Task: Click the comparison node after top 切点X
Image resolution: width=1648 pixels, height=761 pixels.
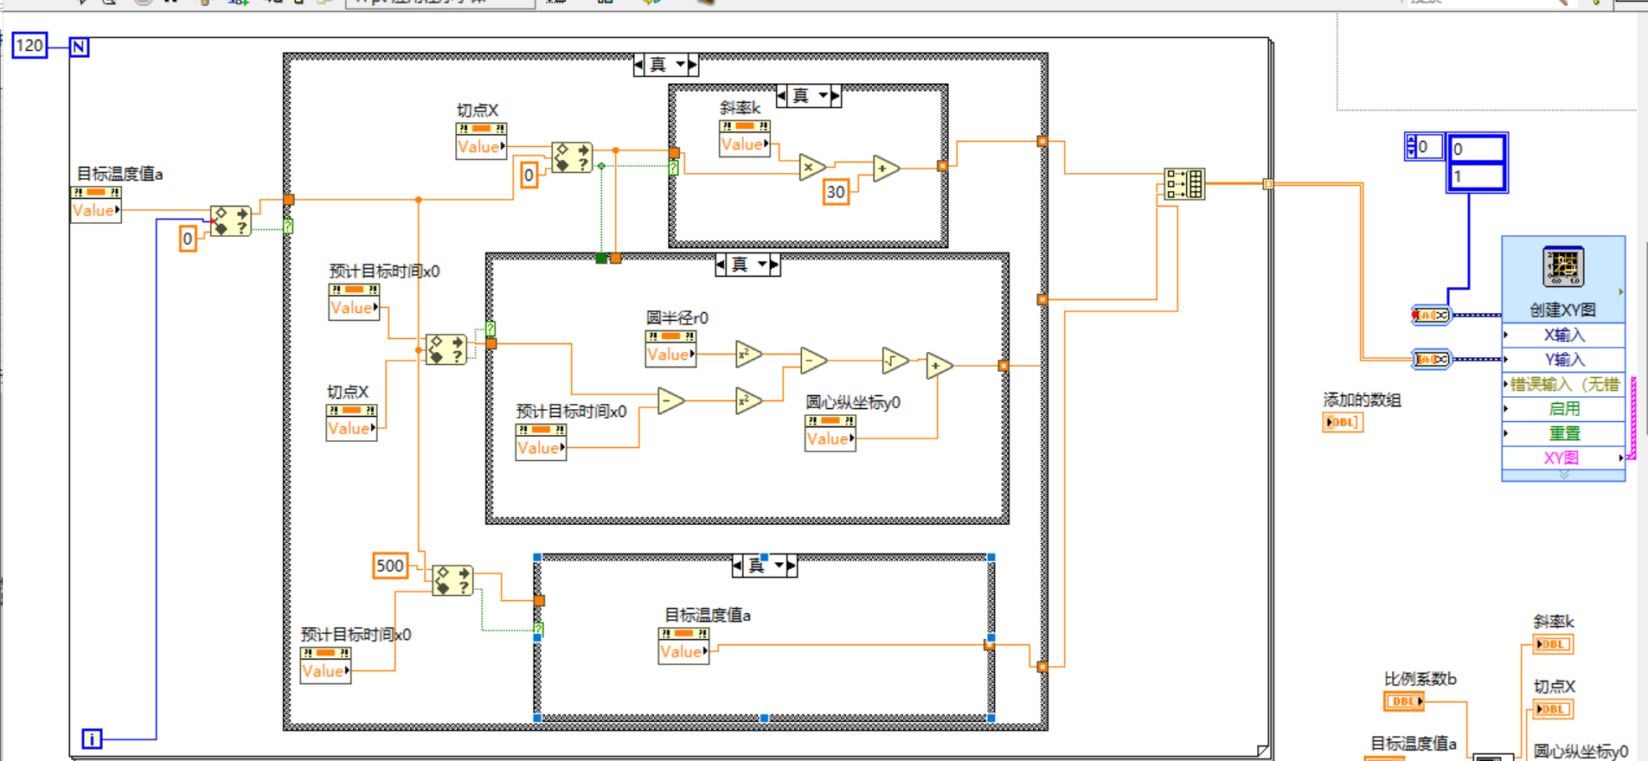Action: [572, 157]
